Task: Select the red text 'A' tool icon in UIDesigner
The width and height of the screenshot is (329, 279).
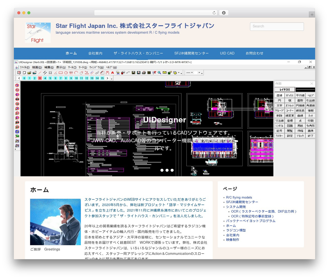Action: (113, 73)
